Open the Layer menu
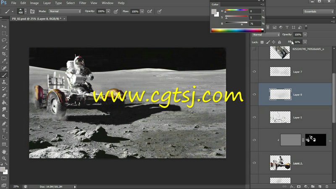 47,3
